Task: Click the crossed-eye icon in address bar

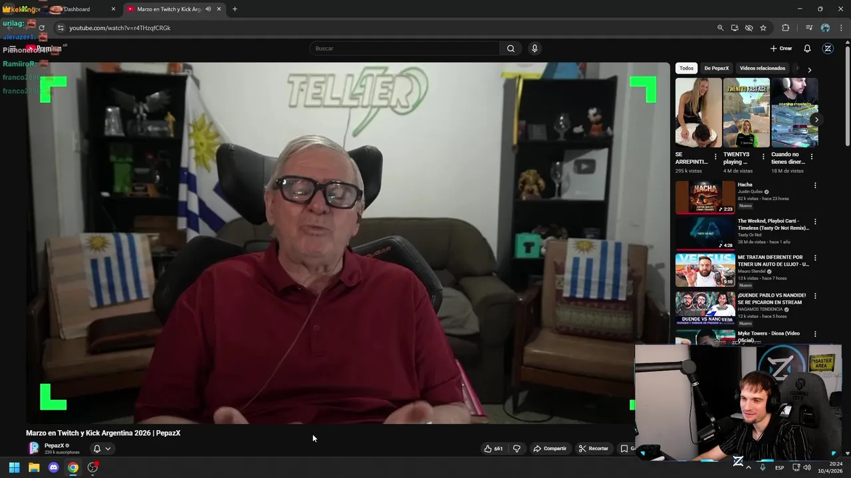Action: point(749,28)
